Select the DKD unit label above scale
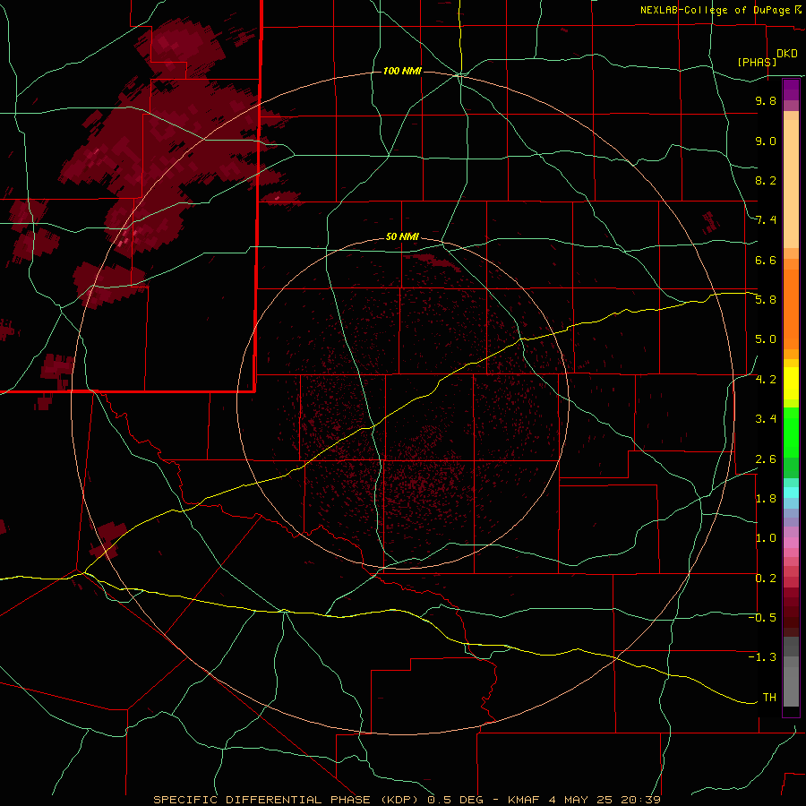806x806 pixels. 787,54
